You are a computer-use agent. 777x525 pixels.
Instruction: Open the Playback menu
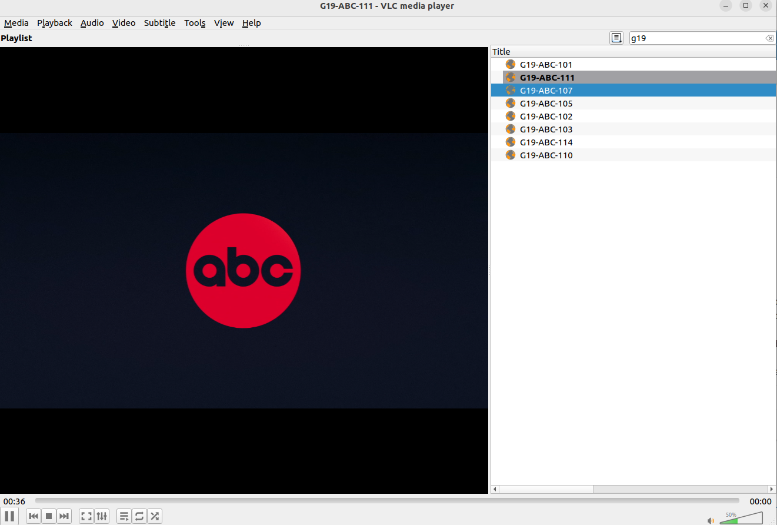point(55,23)
